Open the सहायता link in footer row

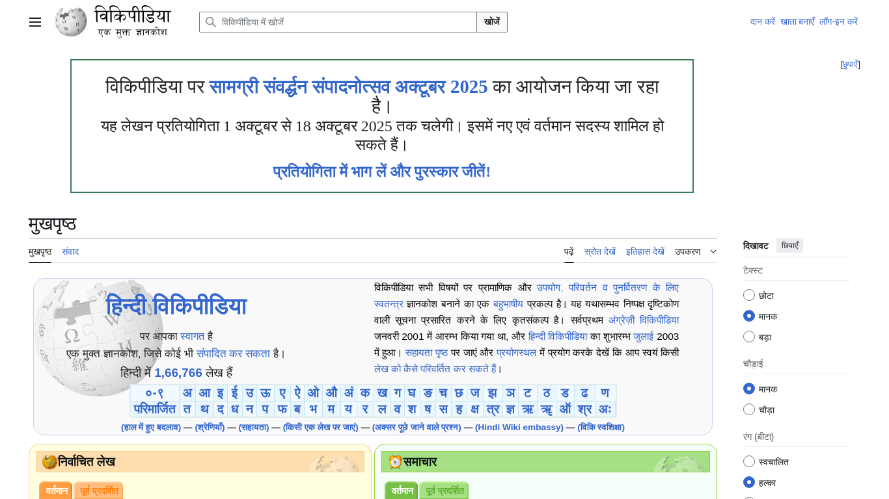coord(254,427)
